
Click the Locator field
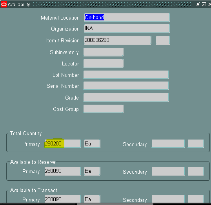104,63
